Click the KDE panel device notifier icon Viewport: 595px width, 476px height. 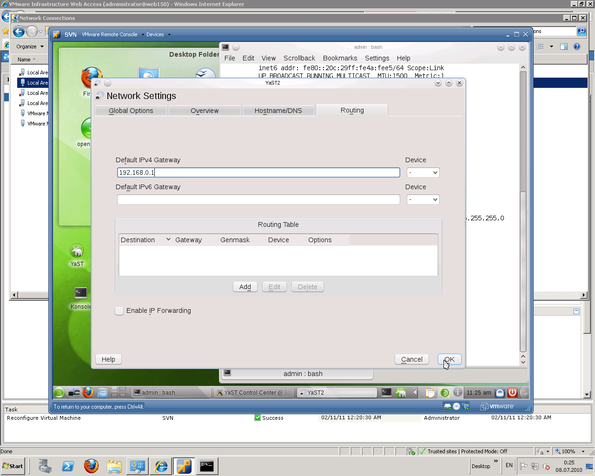click(x=74, y=392)
